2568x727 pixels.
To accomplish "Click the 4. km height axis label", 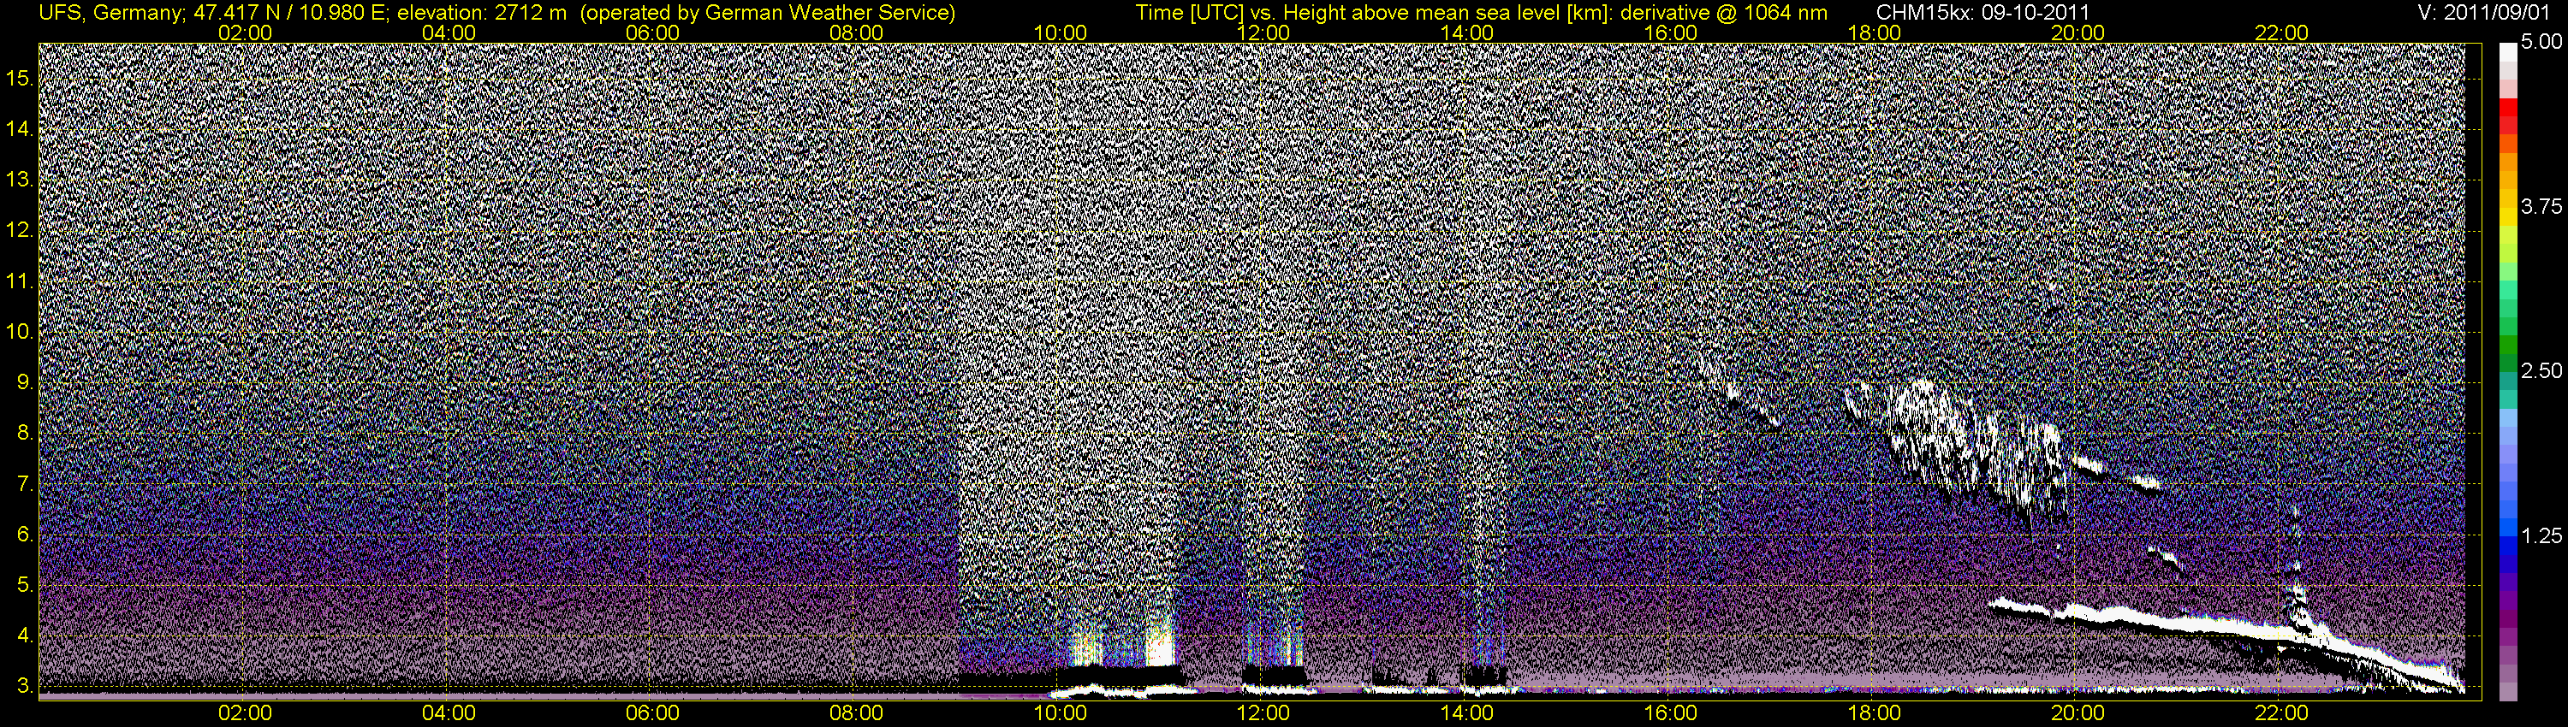I will [x=25, y=635].
